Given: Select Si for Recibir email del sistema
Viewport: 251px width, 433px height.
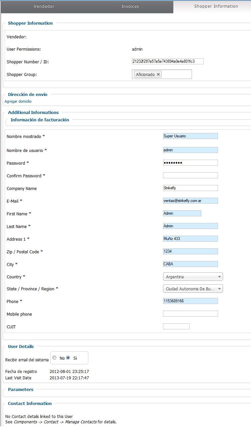Looking at the screenshot, I should (68, 358).
